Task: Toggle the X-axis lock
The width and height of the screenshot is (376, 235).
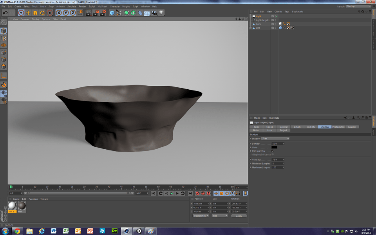Action: [58, 13]
